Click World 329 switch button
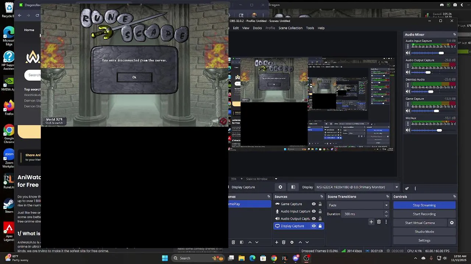471x264 pixels. [x=54, y=121]
